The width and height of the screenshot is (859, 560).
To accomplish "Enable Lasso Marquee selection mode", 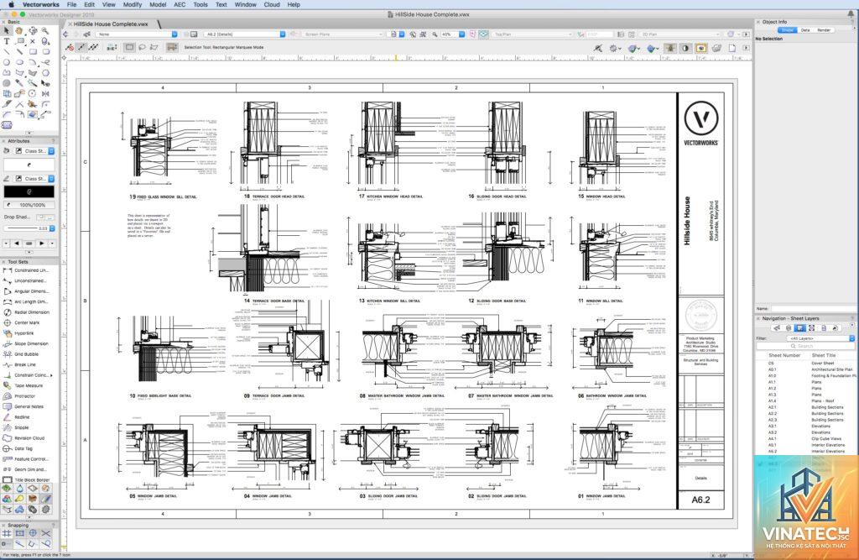I will (x=143, y=48).
